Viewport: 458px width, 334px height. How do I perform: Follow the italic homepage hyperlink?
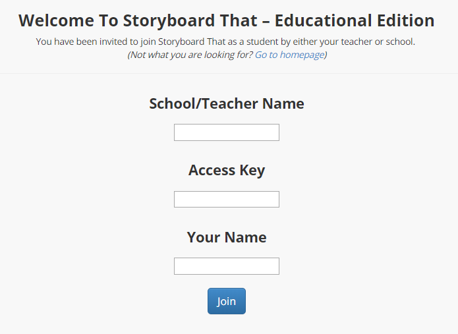point(289,55)
